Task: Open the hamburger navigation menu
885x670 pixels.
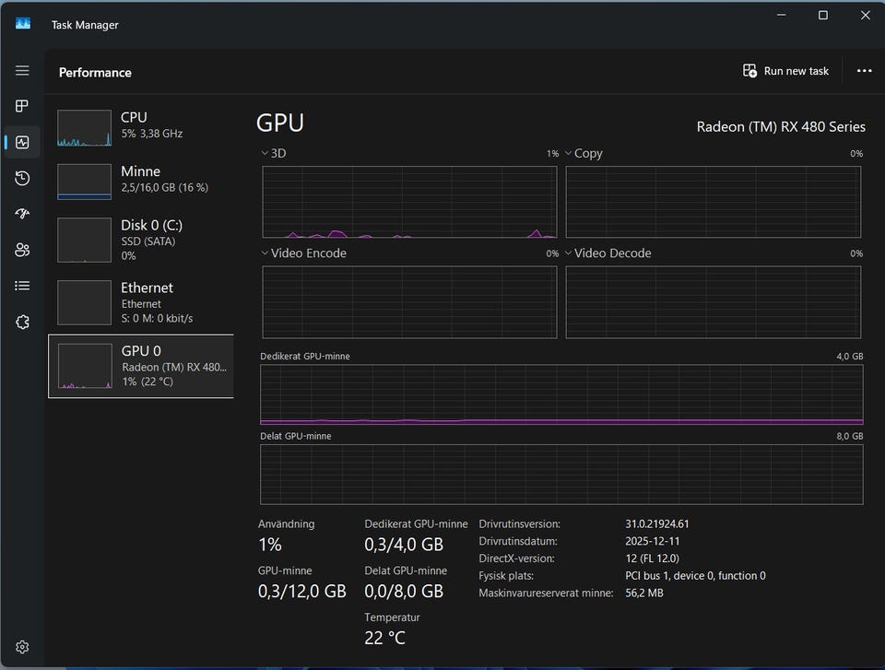Action: pyautogui.click(x=22, y=71)
